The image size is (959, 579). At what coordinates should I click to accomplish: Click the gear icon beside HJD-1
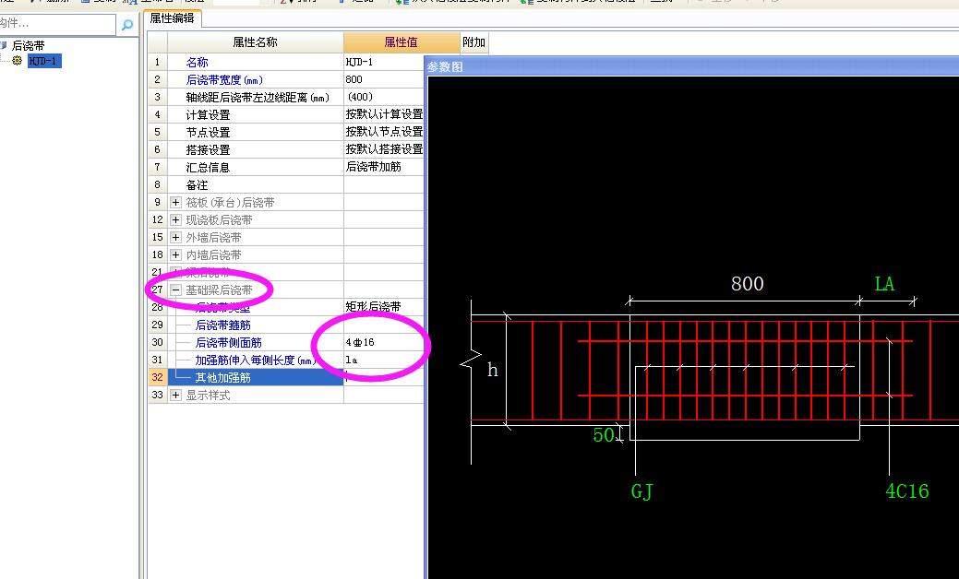point(18,61)
